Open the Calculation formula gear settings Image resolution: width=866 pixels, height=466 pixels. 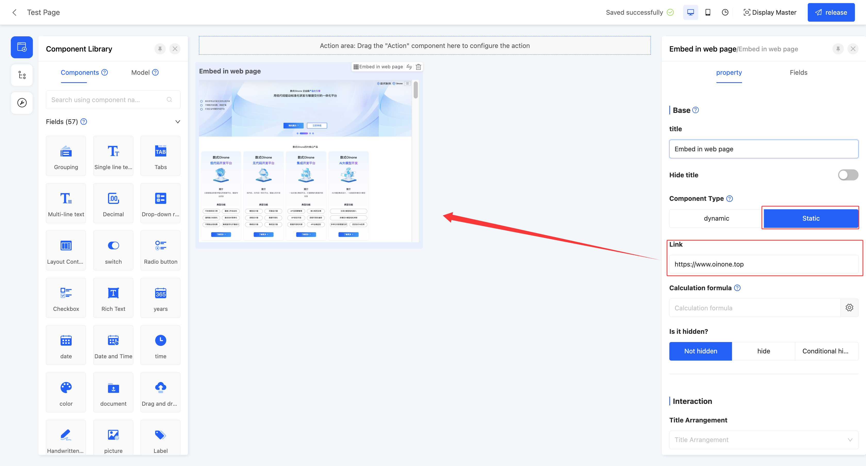pyautogui.click(x=849, y=308)
